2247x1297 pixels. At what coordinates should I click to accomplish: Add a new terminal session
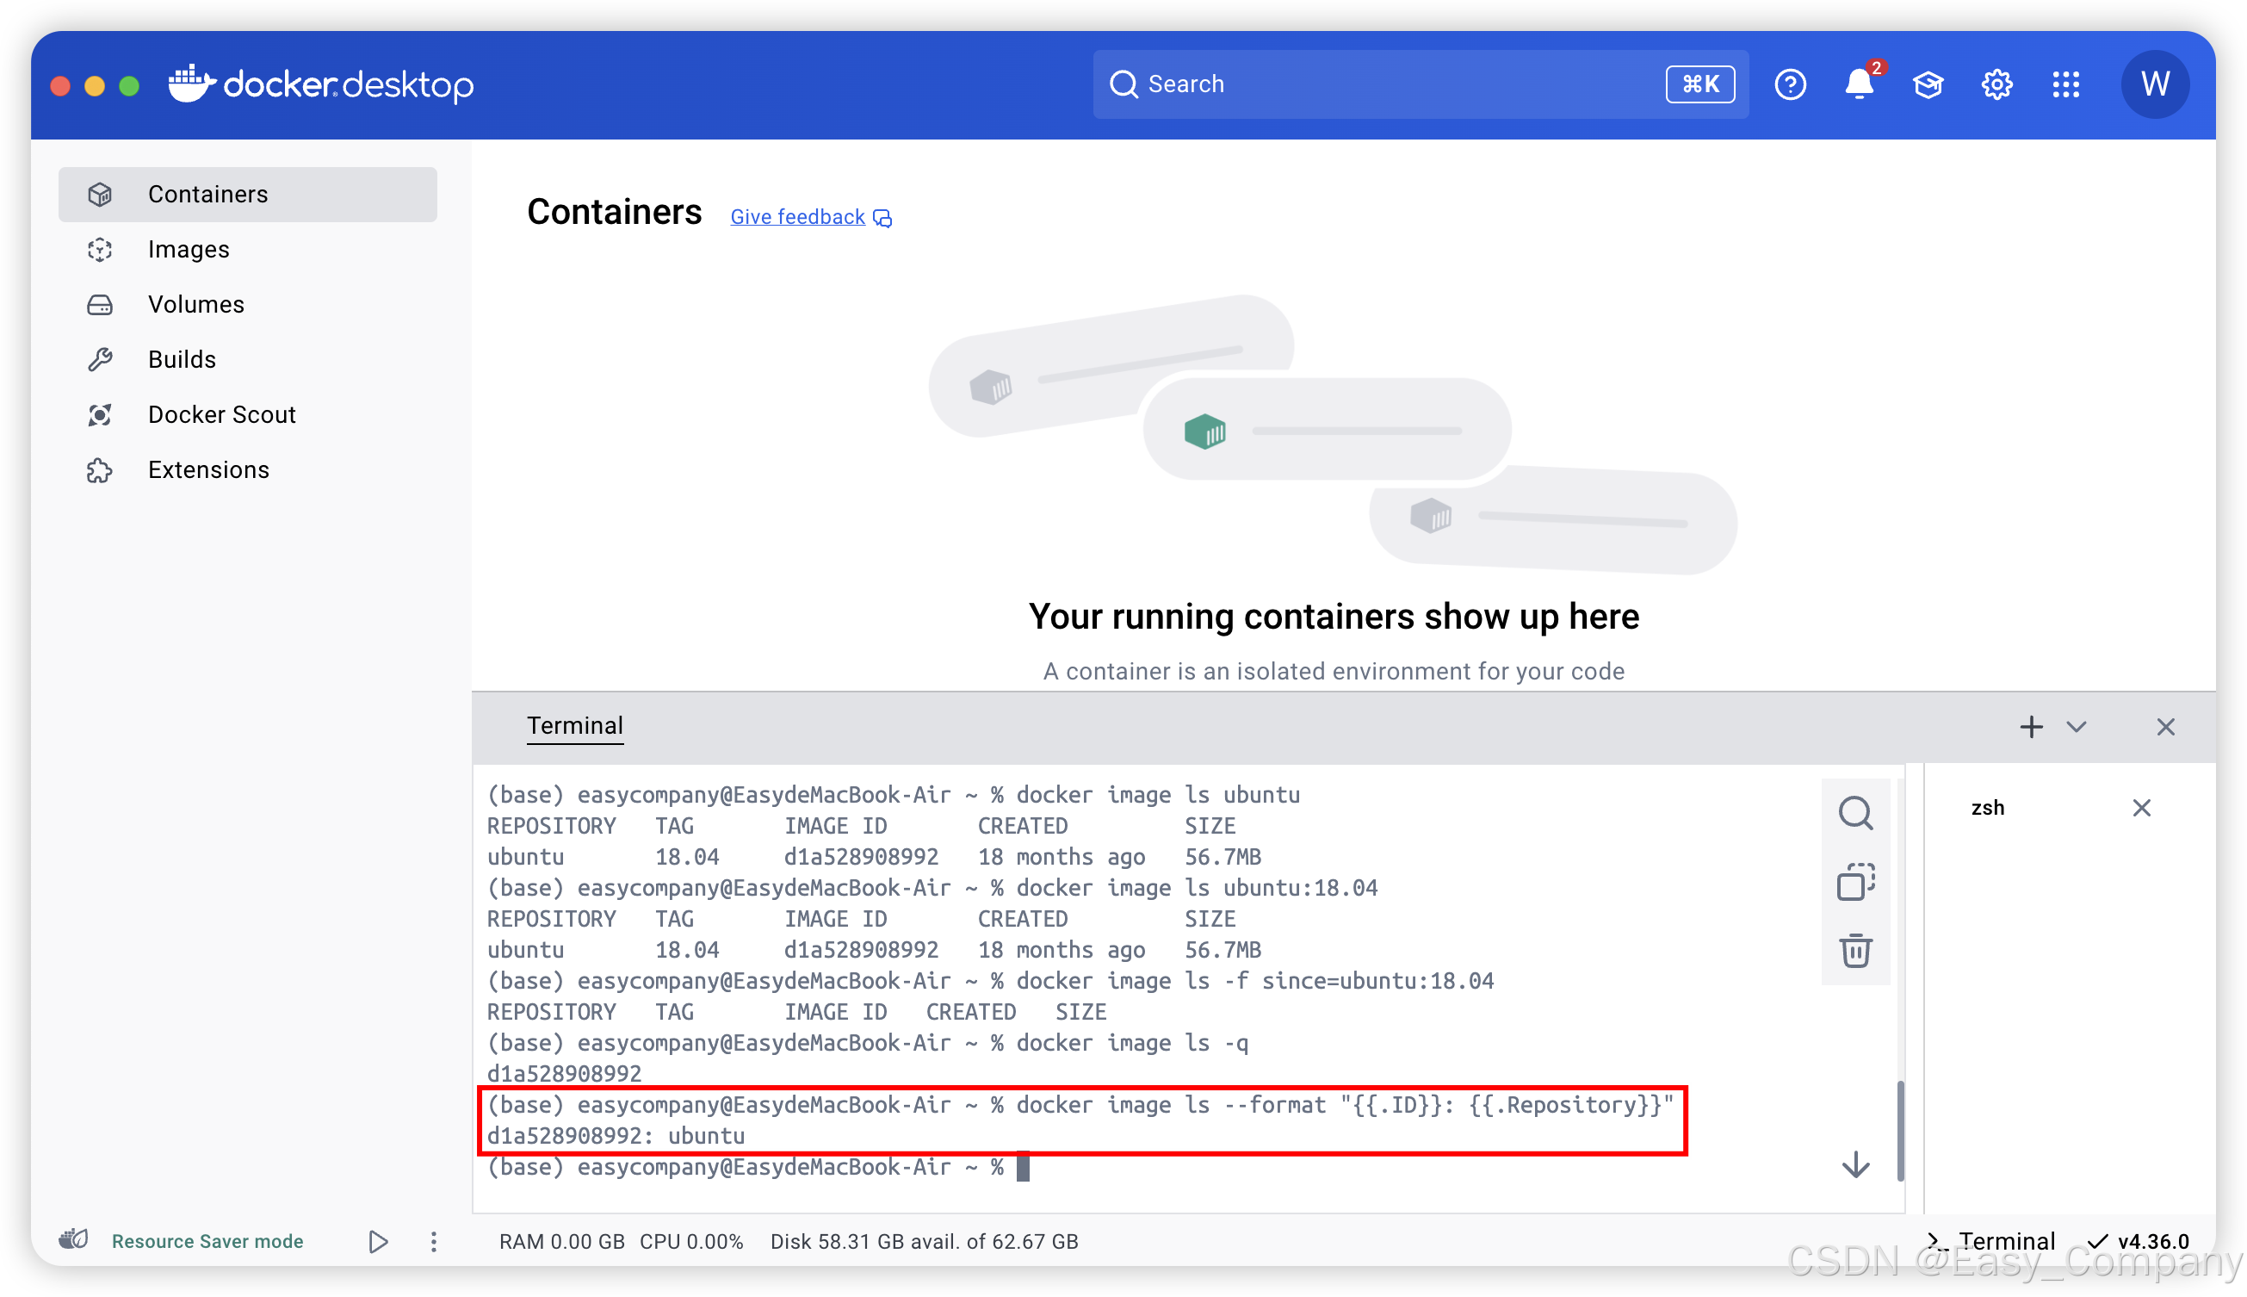2031,727
